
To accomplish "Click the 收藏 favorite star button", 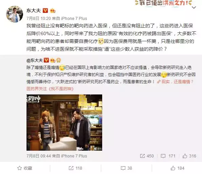I will click(25, 168).
